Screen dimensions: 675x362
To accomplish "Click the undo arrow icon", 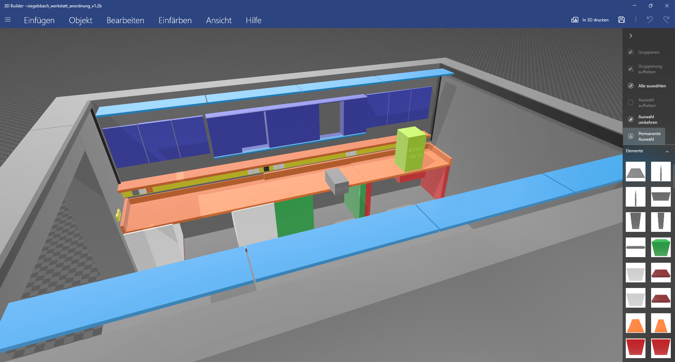I will (x=649, y=20).
